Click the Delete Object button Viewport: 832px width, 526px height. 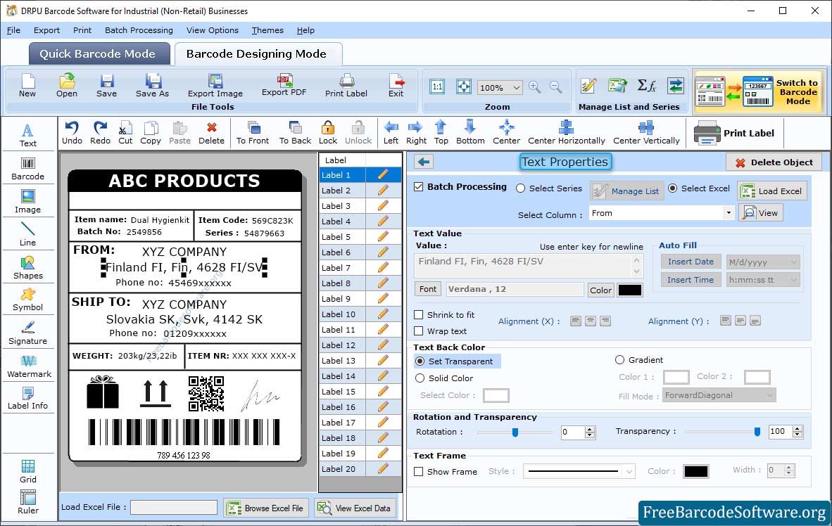774,162
